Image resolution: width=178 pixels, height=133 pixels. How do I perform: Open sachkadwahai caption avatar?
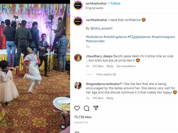78,21
